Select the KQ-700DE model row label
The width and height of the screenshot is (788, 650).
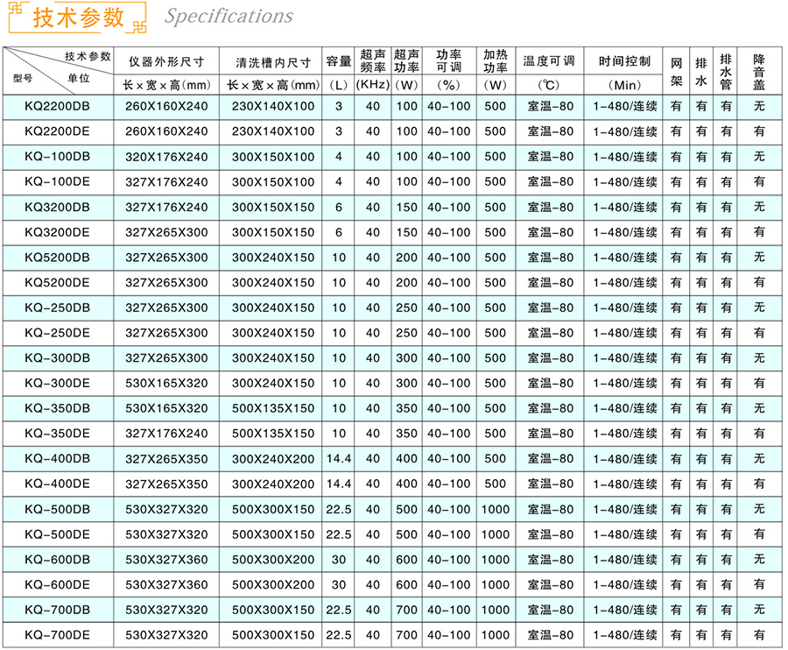57,636
